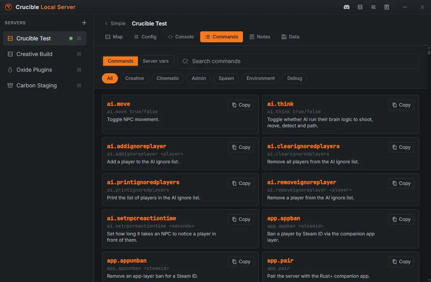This screenshot has width=431, height=282.
Task: Copy the ai.think command
Action: tap(401, 105)
